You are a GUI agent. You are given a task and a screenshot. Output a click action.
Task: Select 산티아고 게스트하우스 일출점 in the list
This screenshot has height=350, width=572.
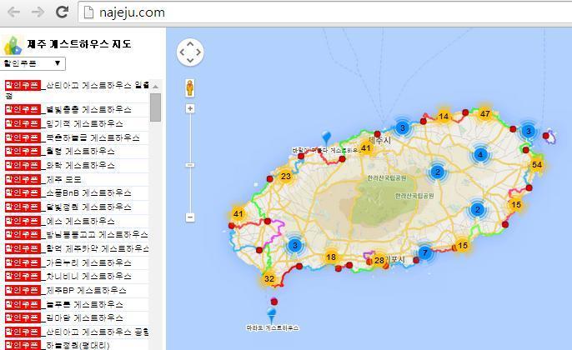(76, 90)
